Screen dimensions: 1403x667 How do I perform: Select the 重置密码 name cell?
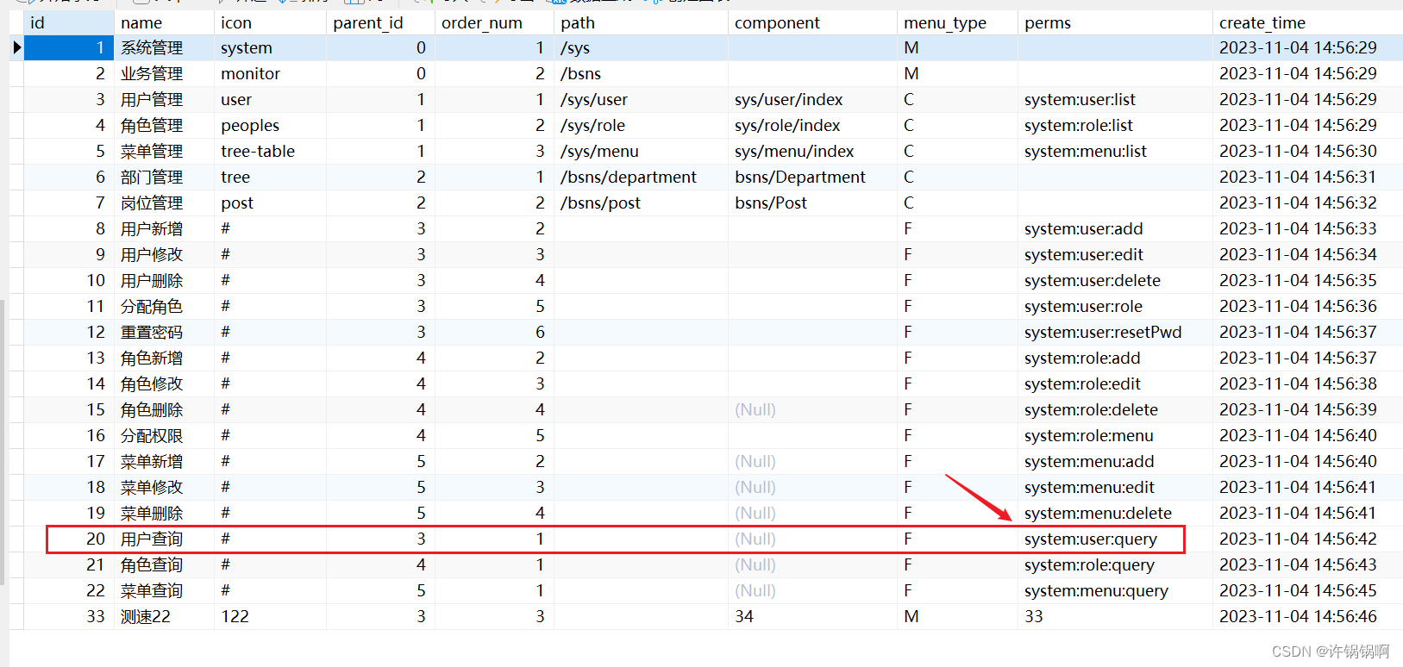[164, 333]
